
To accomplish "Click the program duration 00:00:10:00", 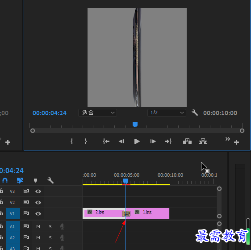I will click(x=220, y=113).
